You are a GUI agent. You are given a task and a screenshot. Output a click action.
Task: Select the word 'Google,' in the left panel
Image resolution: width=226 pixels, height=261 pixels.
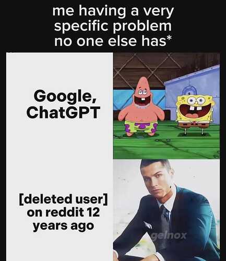[65, 97]
